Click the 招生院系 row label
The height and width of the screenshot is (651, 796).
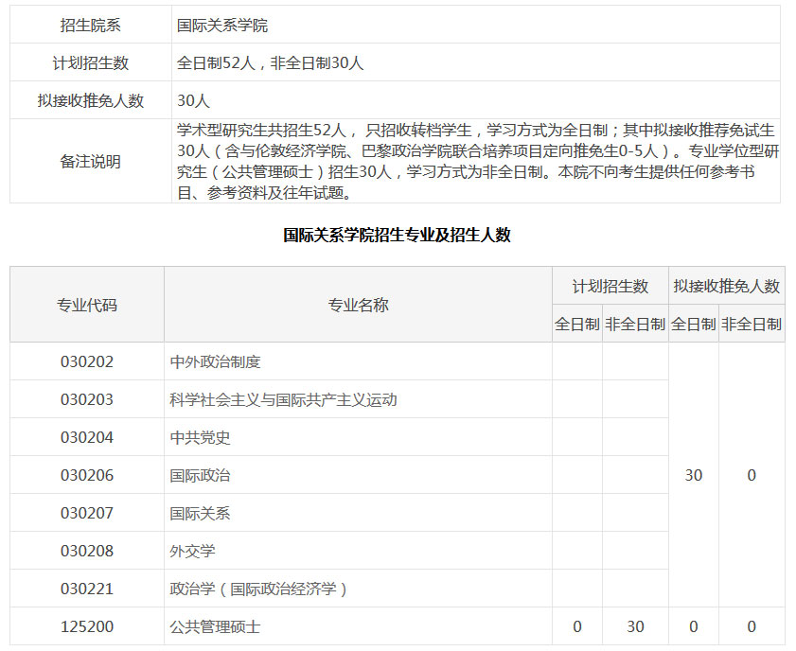(91, 26)
